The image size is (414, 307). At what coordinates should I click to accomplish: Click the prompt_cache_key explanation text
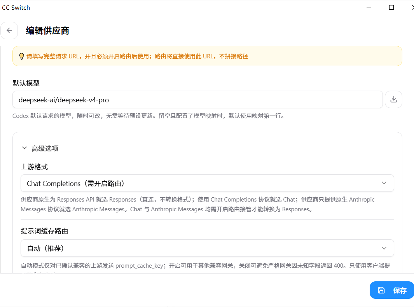(205, 265)
